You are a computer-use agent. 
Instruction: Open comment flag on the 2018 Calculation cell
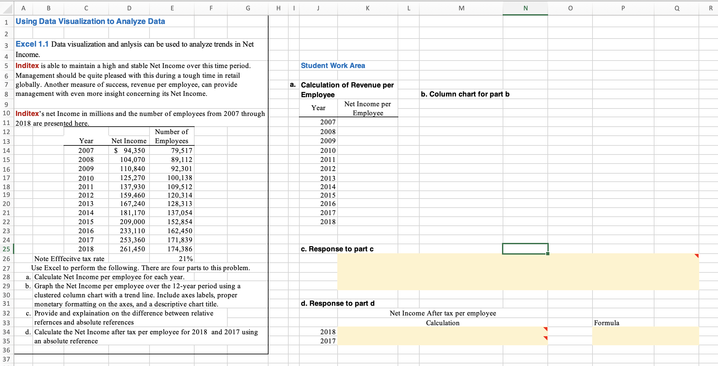545,329
